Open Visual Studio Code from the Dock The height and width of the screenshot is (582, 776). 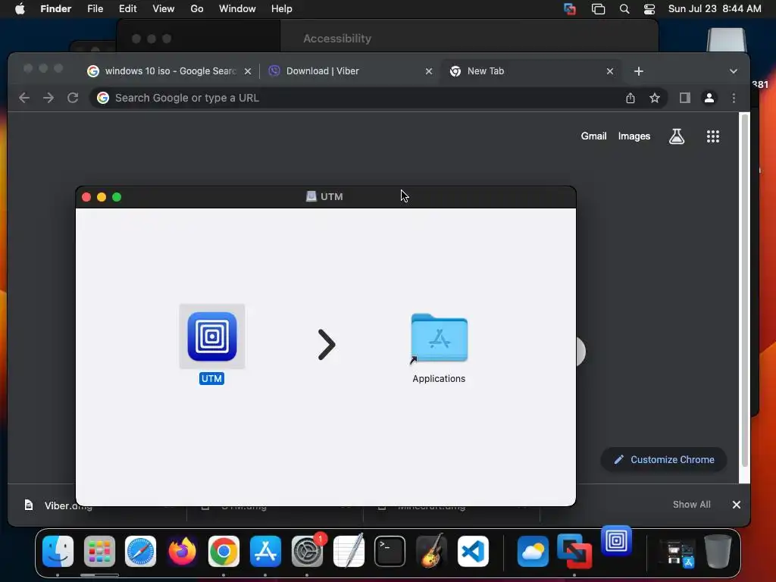(473, 552)
